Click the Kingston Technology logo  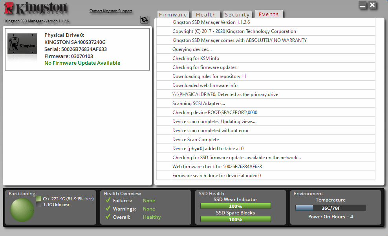pos(36,8)
